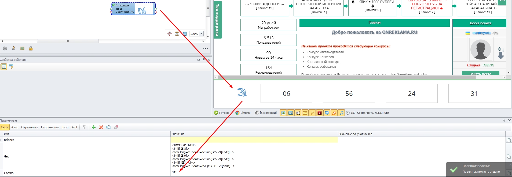Click the Без прокси proxy indicator
512x177 pixels.
(x=266, y=113)
